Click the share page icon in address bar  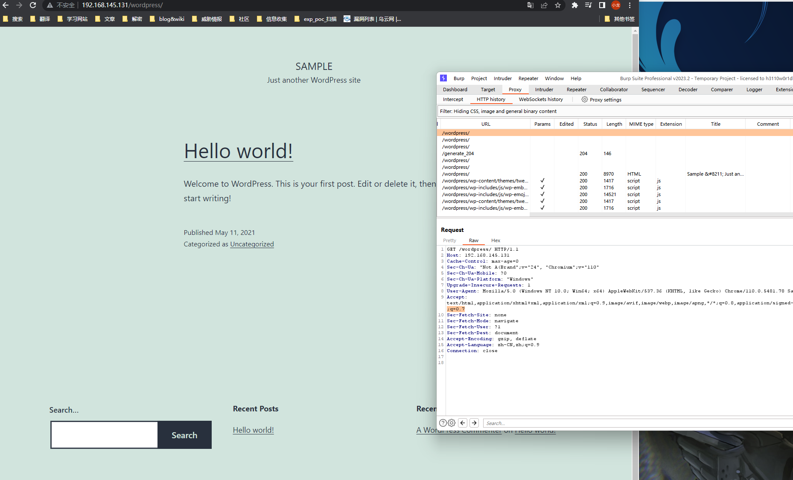click(x=544, y=5)
